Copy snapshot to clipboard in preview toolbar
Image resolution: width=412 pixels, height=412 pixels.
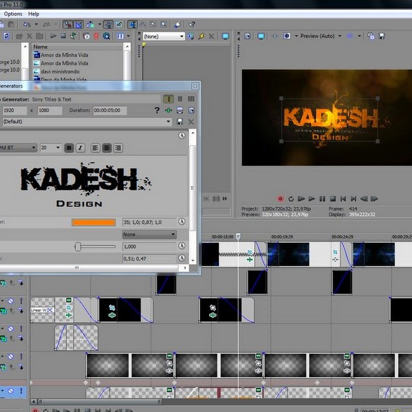[371, 36]
